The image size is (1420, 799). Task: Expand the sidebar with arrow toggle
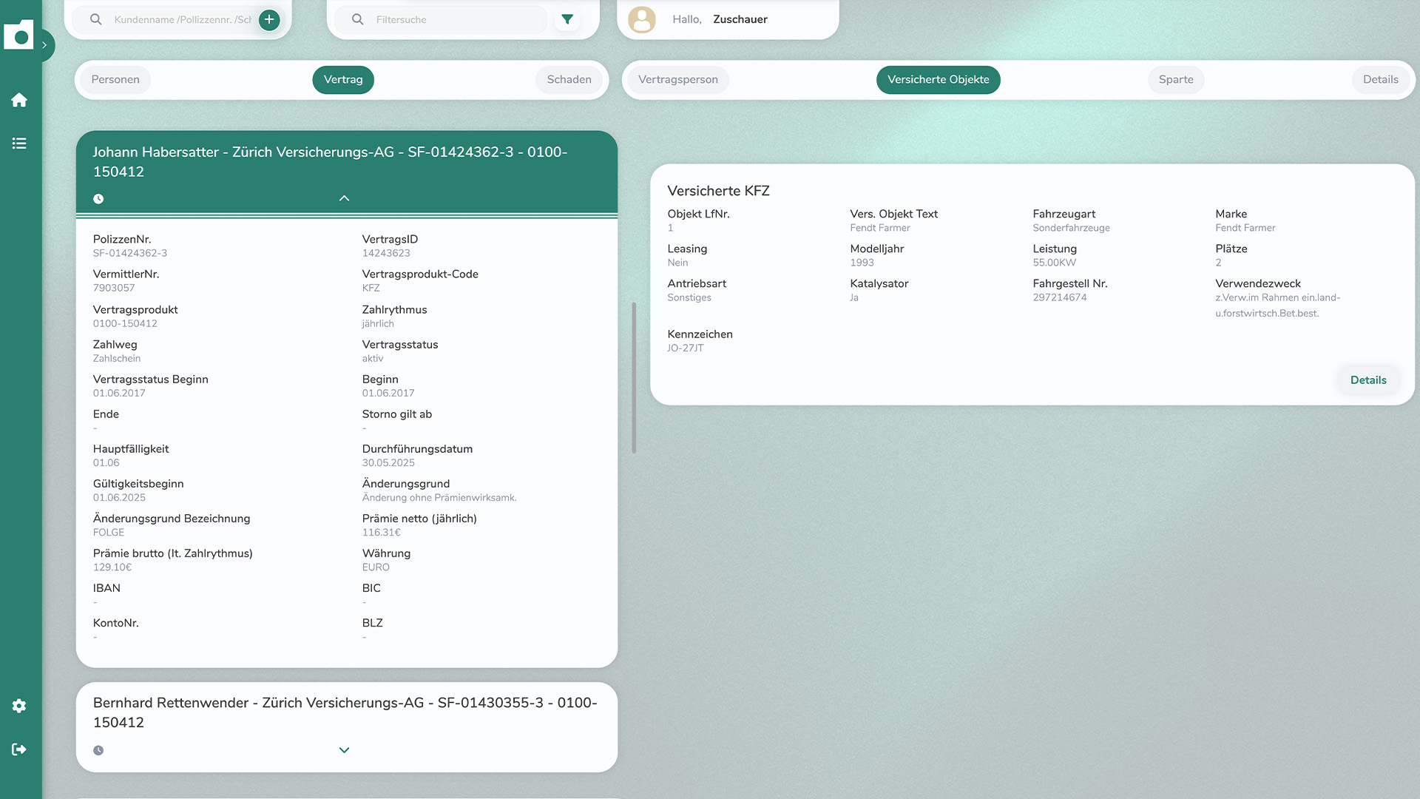[x=45, y=45]
